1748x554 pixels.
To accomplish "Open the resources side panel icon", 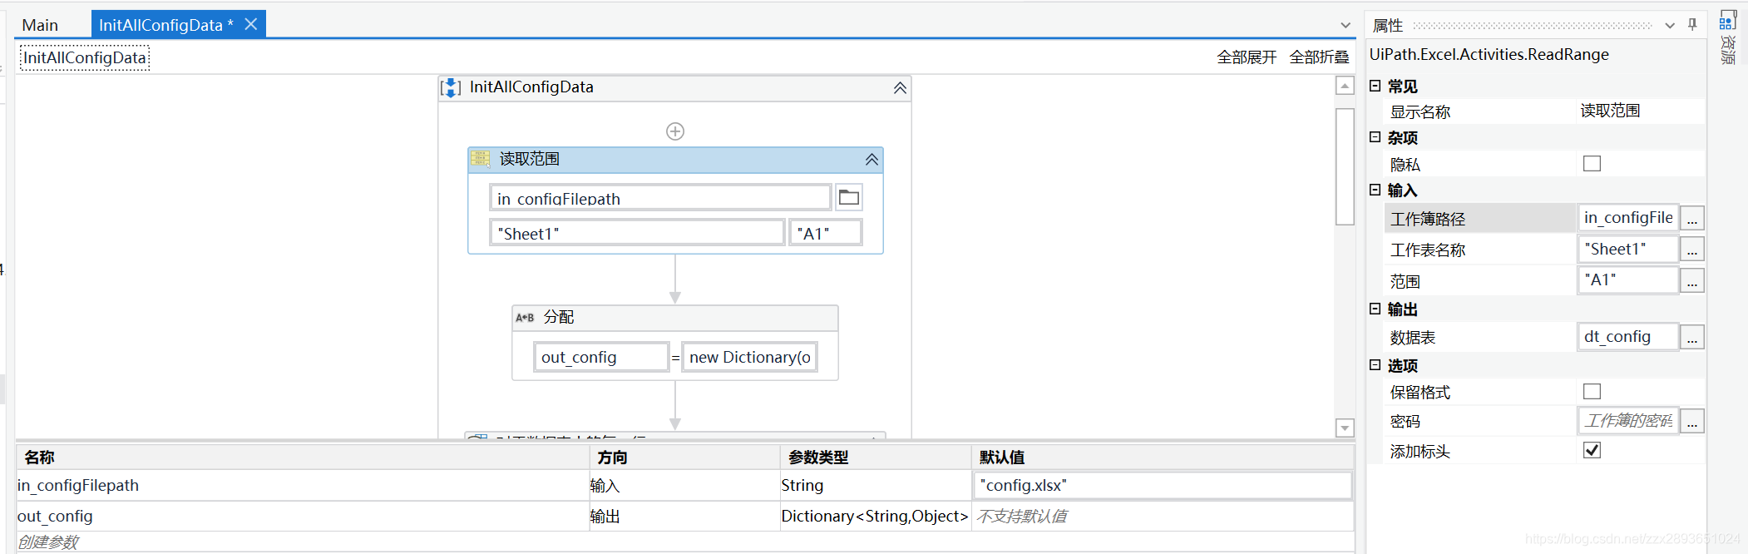I will tap(1728, 21).
